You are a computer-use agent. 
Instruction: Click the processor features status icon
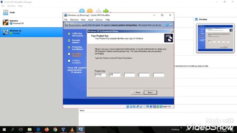click(154, 106)
